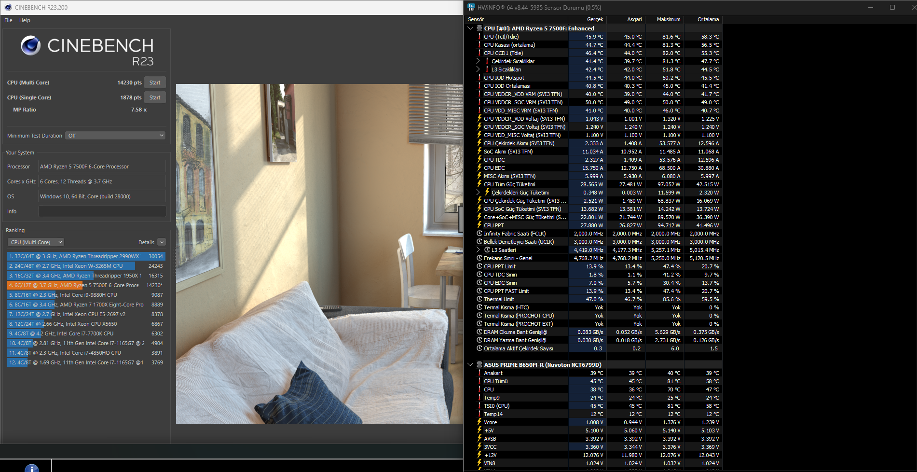Select the highlighted Ryzen 5 7500F ranking entry
917x472 pixels.
pos(86,285)
